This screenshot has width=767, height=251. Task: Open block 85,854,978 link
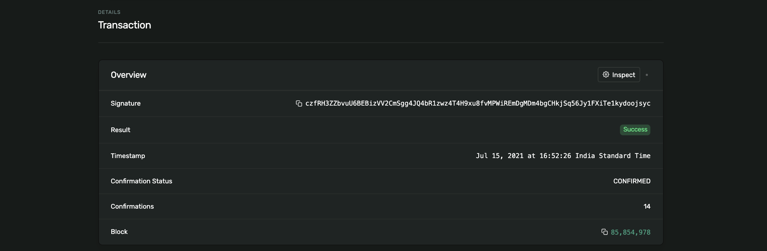(630, 232)
